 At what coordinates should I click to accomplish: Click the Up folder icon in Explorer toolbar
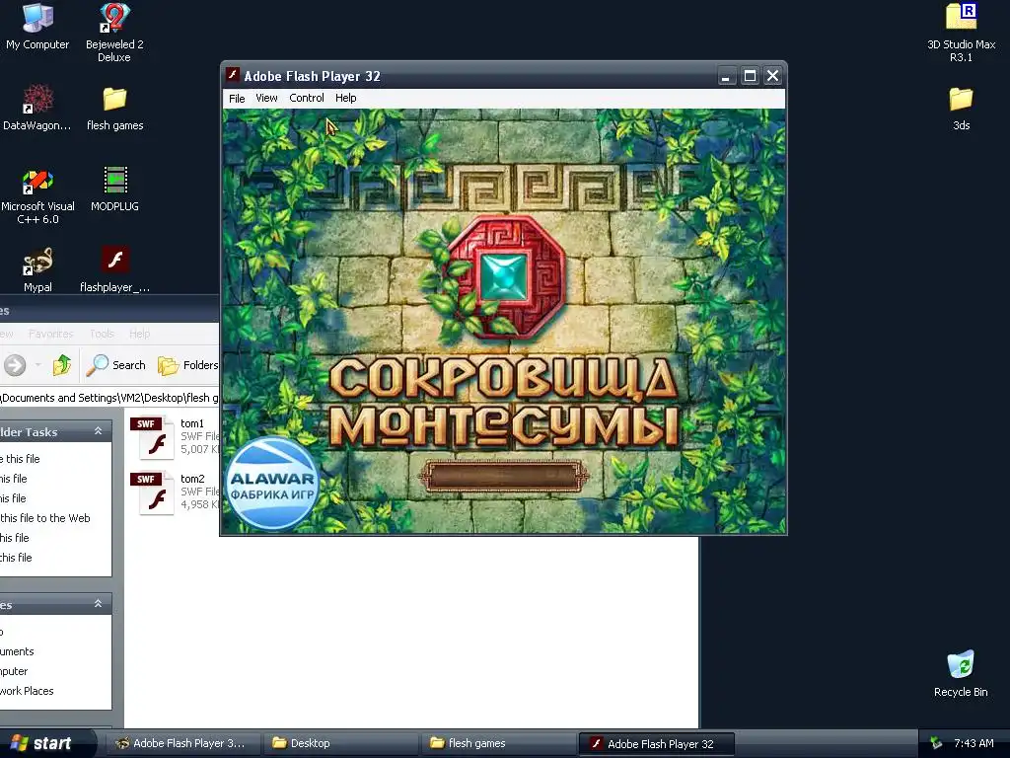(62, 365)
